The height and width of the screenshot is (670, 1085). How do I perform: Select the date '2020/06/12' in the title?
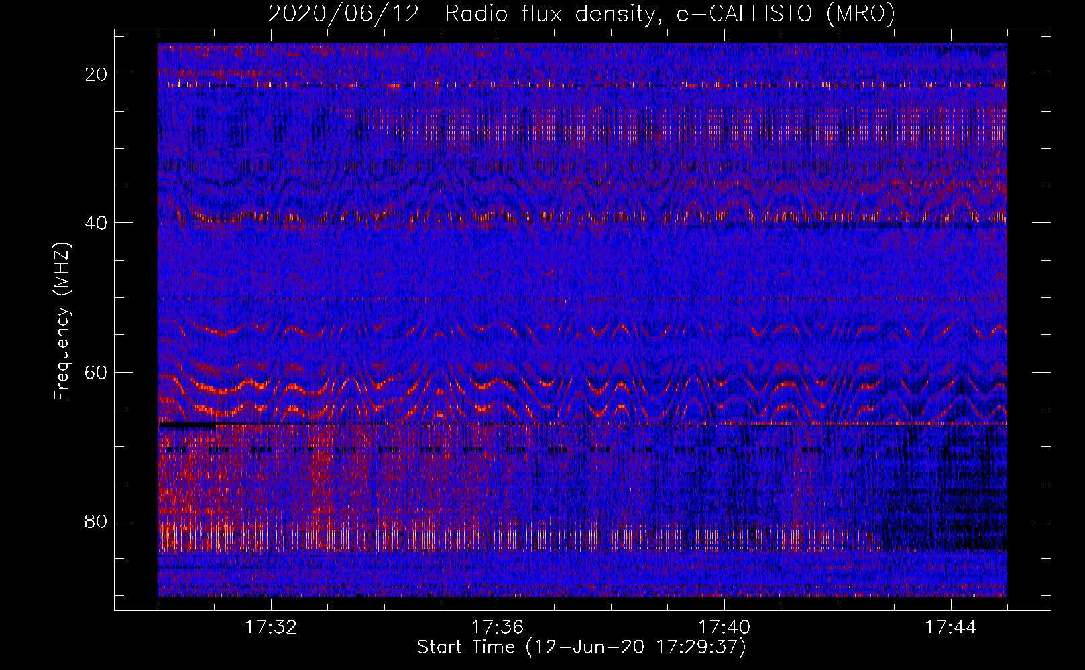point(344,13)
